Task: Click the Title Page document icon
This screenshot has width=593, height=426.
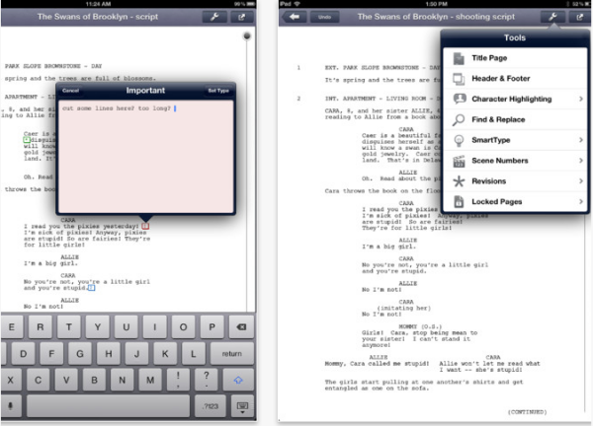Action: click(x=459, y=58)
